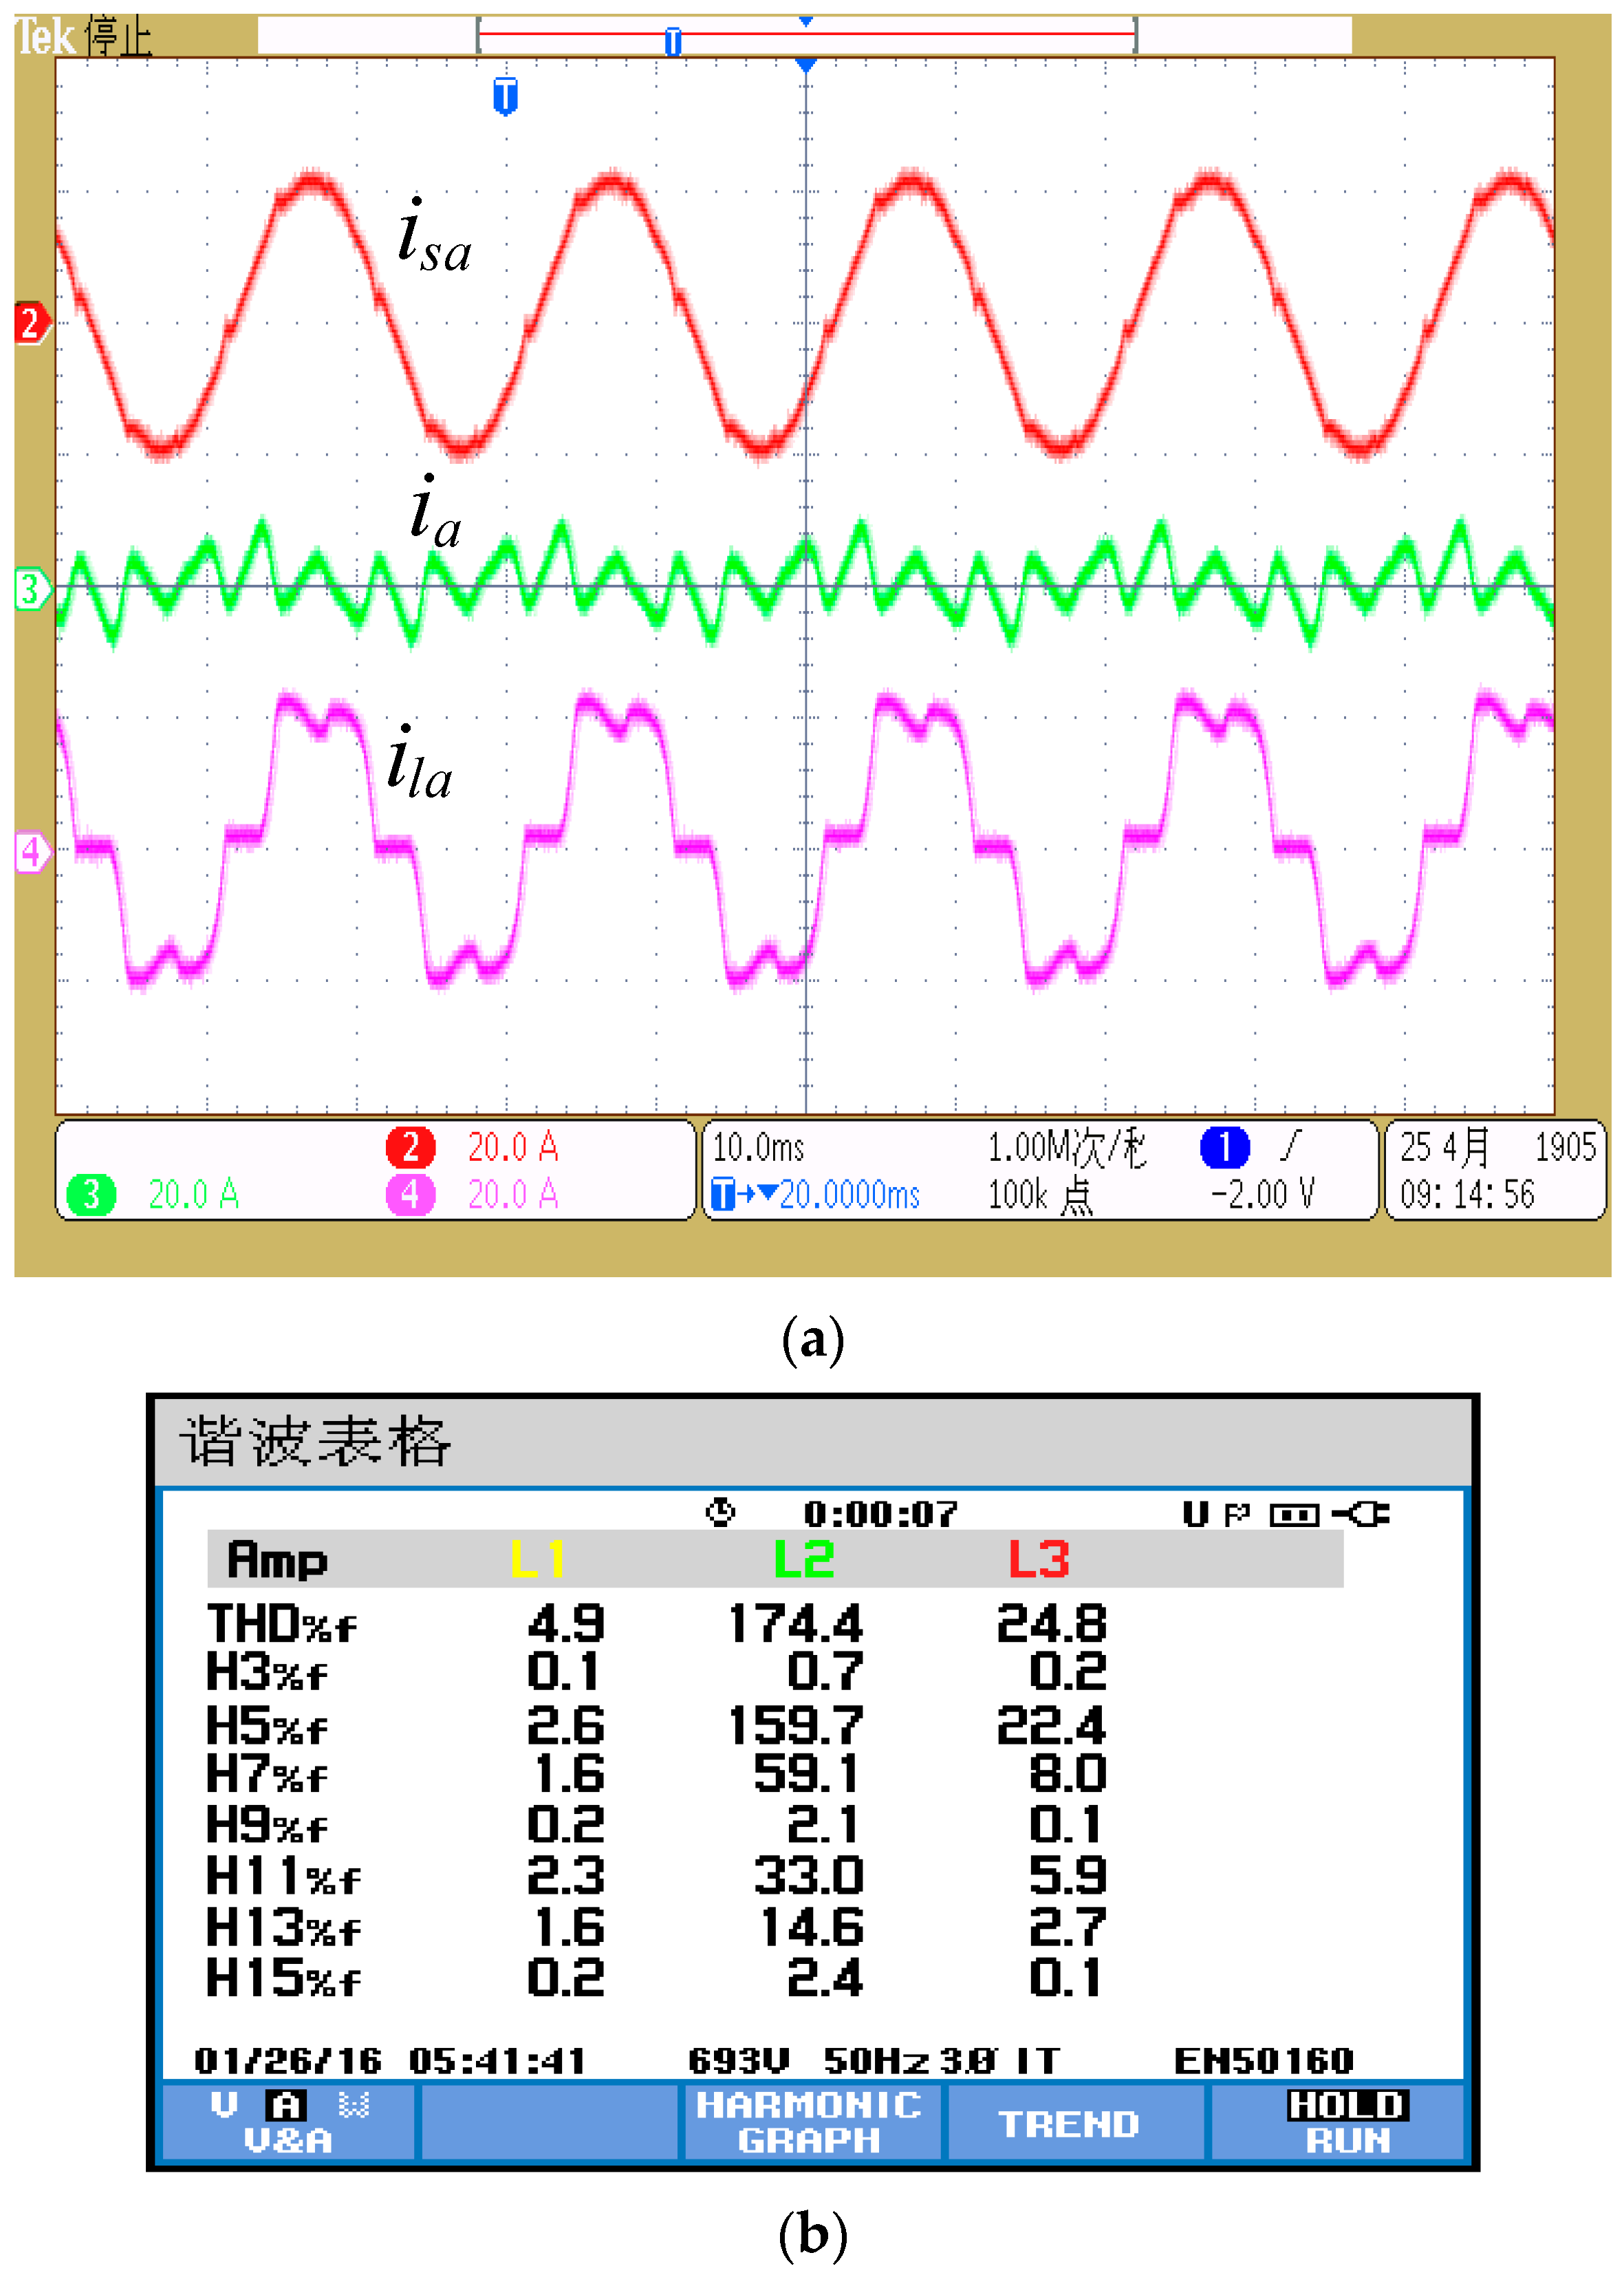
Task: Click the 10.0ms timebase readout
Action: 758,1148
